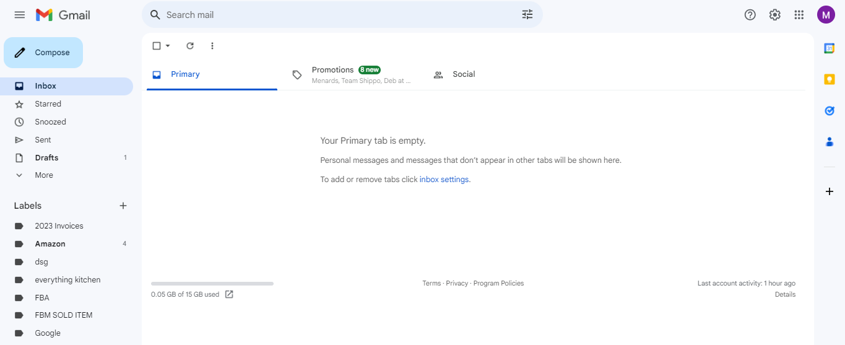This screenshot has width=845, height=345.
Task: Toggle the select all checkbox
Action: tap(157, 46)
